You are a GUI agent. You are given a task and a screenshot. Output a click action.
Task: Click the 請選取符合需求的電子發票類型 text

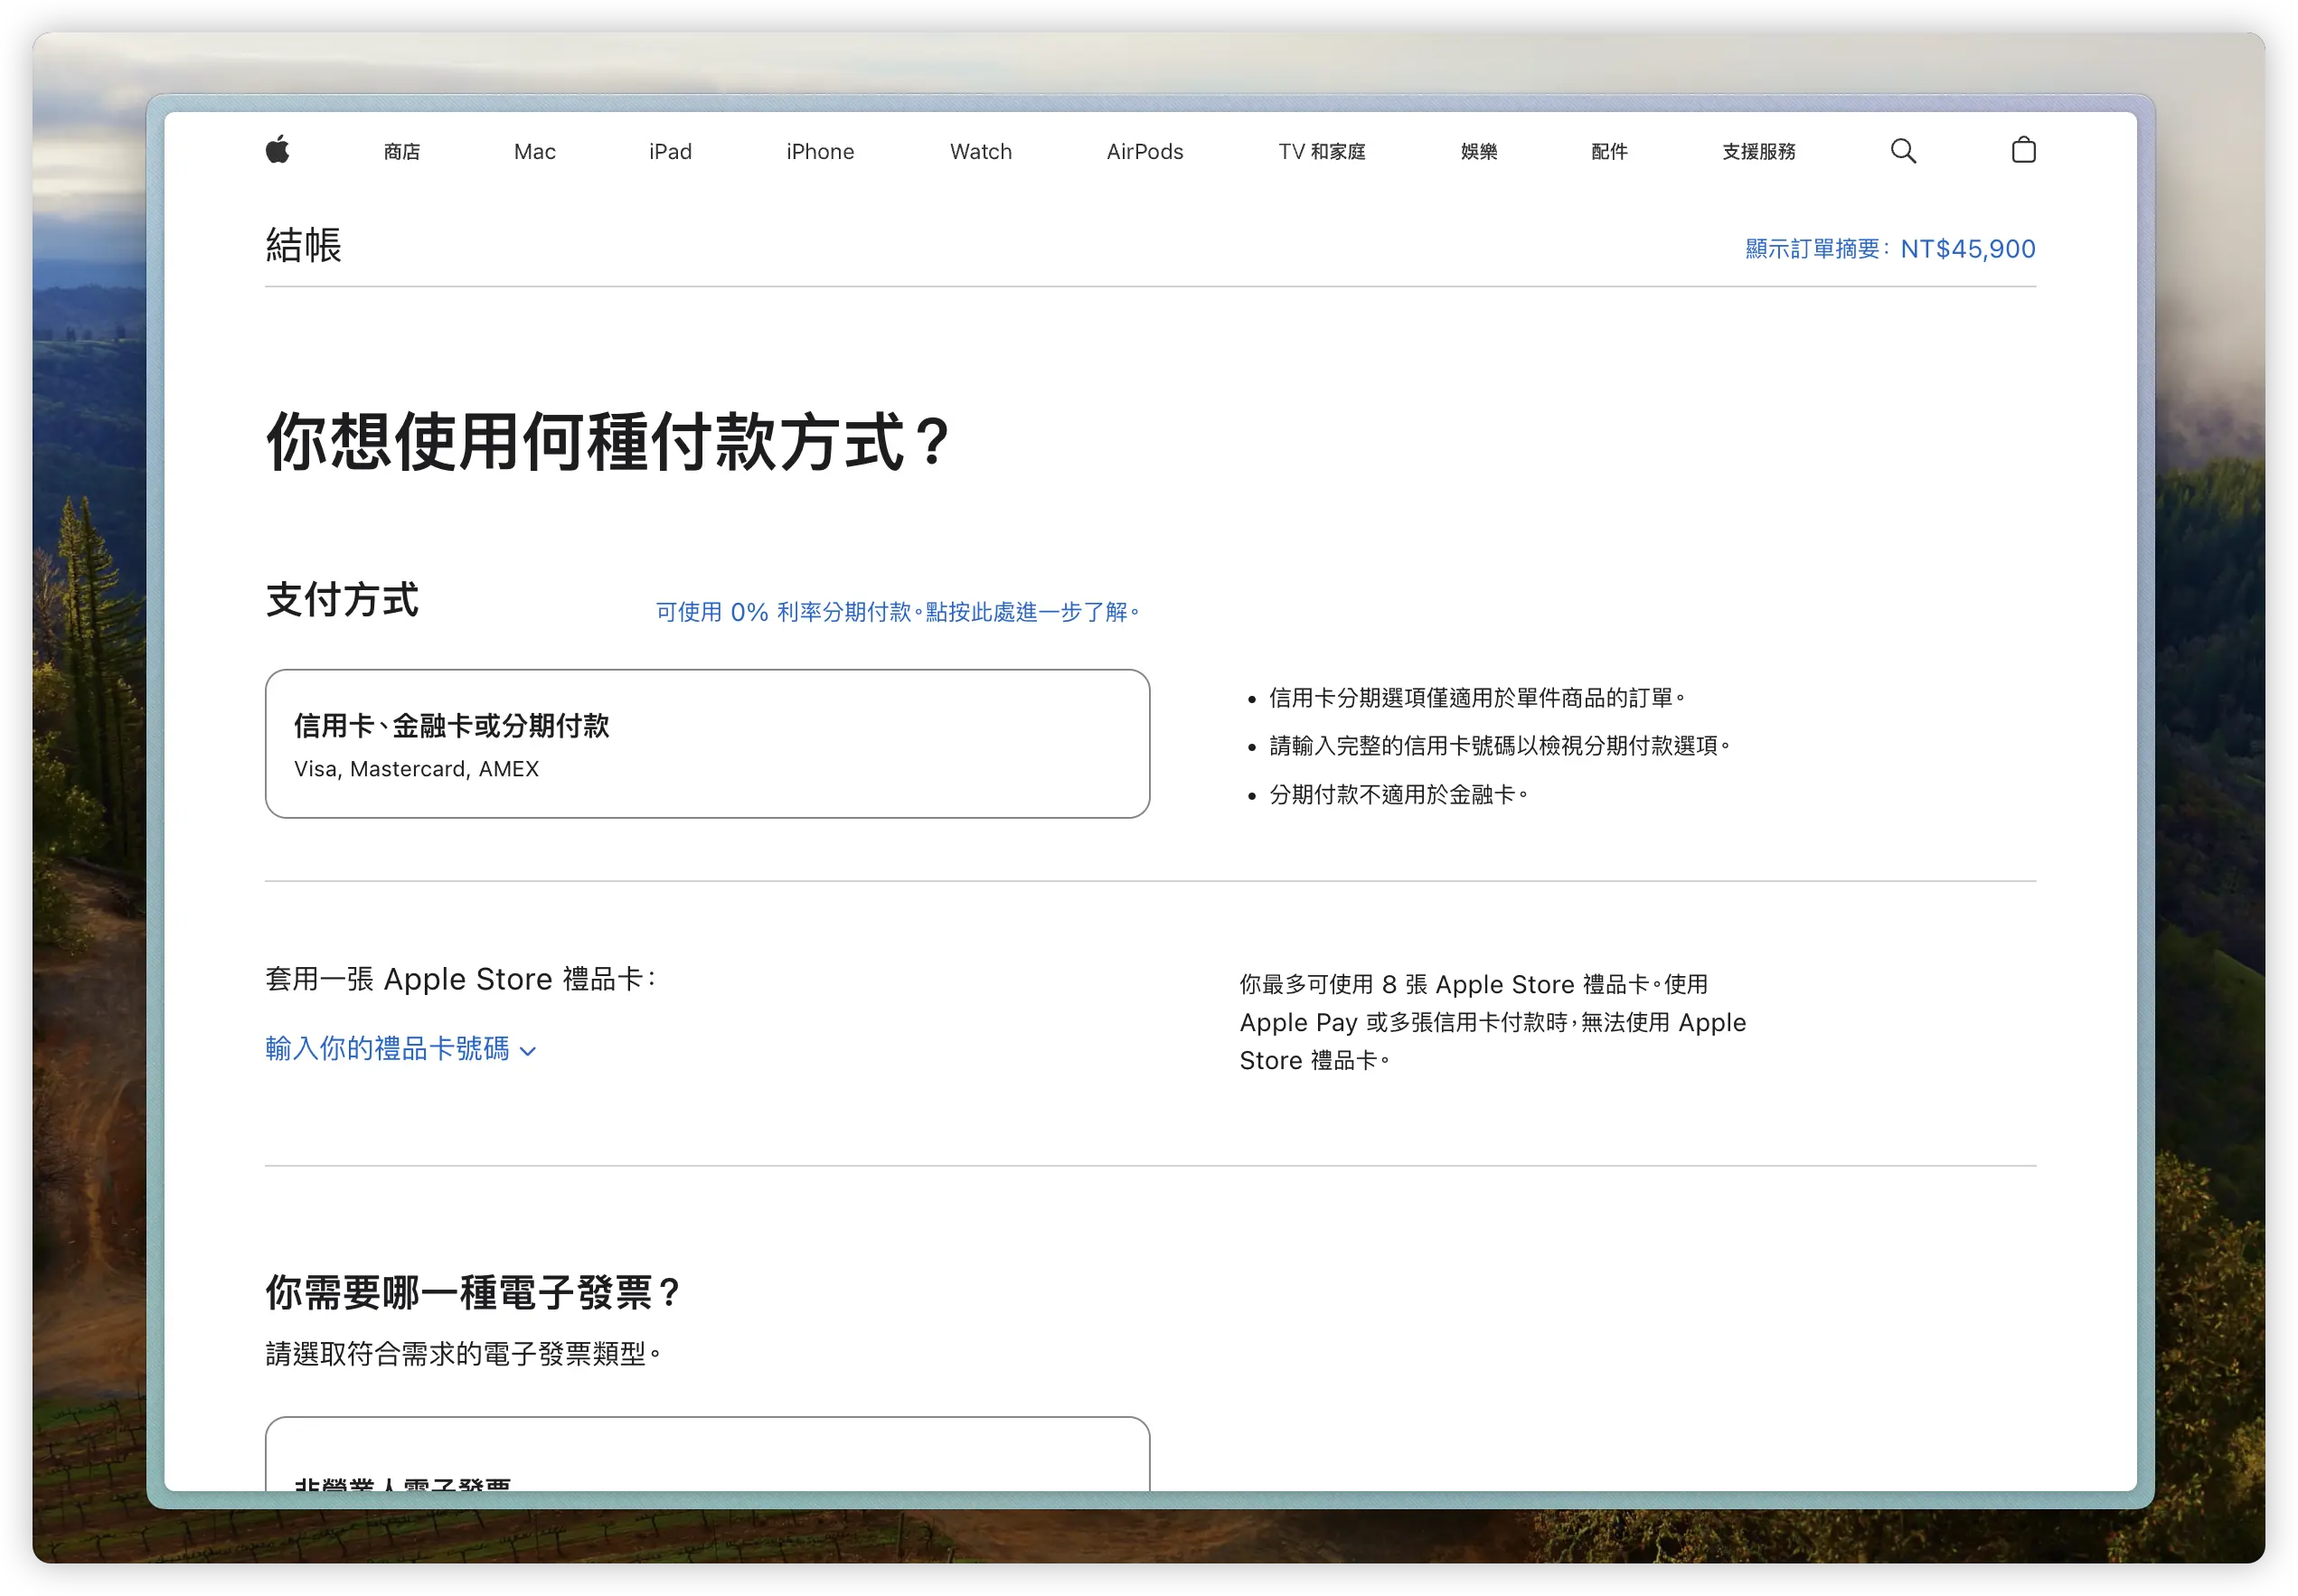tap(463, 1353)
